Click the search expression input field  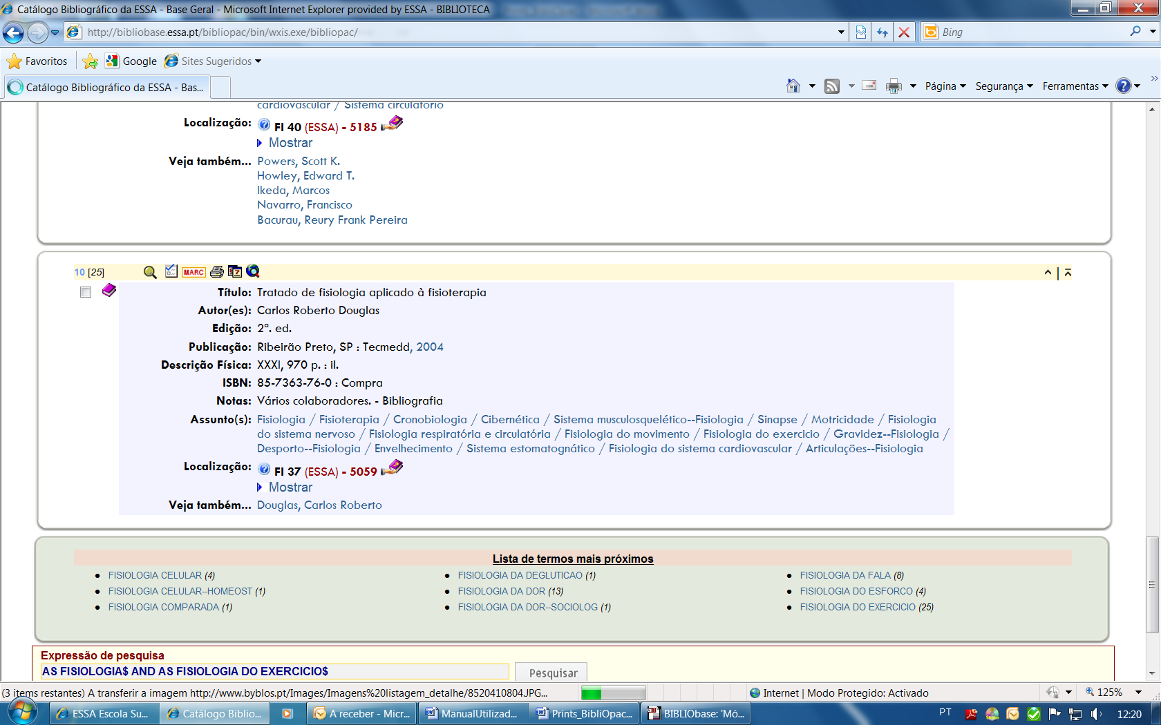coord(274,671)
